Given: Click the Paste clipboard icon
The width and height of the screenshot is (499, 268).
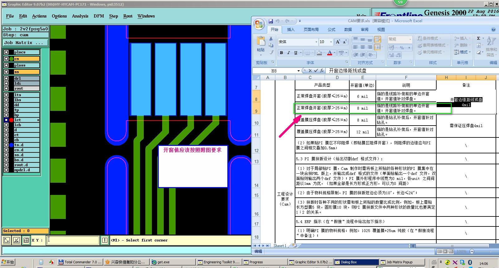Looking at the screenshot, I should pyautogui.click(x=261, y=41).
